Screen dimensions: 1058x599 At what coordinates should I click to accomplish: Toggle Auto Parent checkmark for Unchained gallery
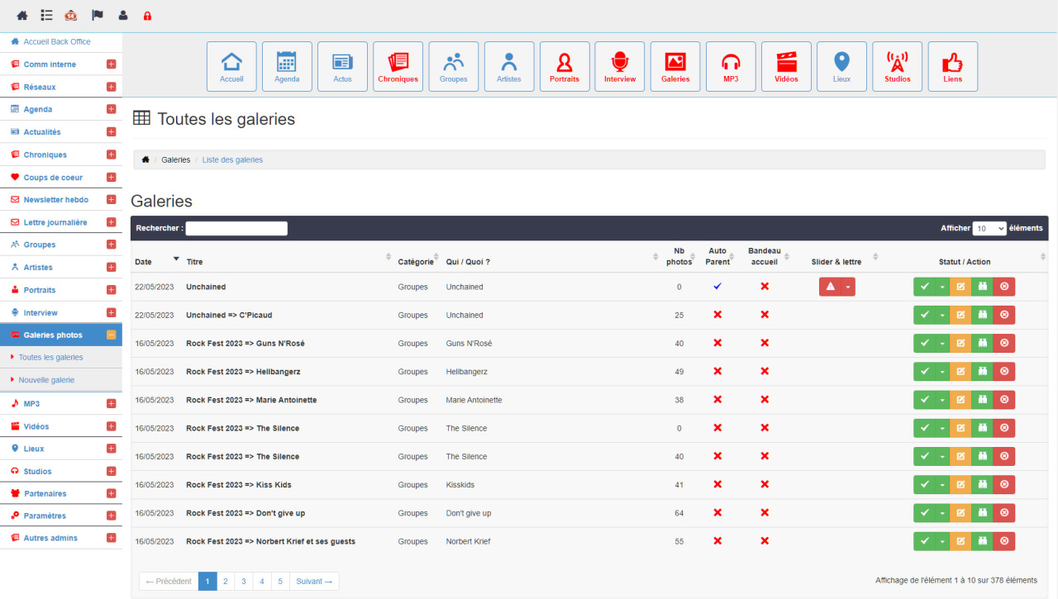(x=717, y=286)
